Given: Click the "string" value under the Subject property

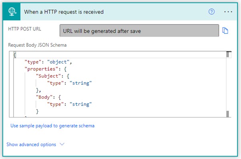Looking at the screenshot, I should click(81, 83).
